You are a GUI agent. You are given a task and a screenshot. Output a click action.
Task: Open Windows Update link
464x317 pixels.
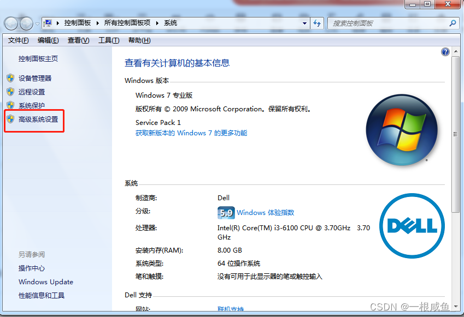[x=46, y=282]
